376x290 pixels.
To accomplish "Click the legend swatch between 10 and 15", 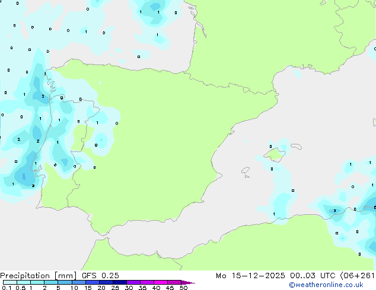I will click(78, 282).
